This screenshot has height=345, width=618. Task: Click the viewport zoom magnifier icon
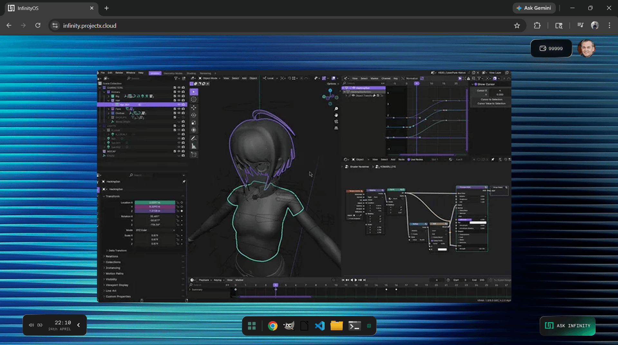coord(336,109)
